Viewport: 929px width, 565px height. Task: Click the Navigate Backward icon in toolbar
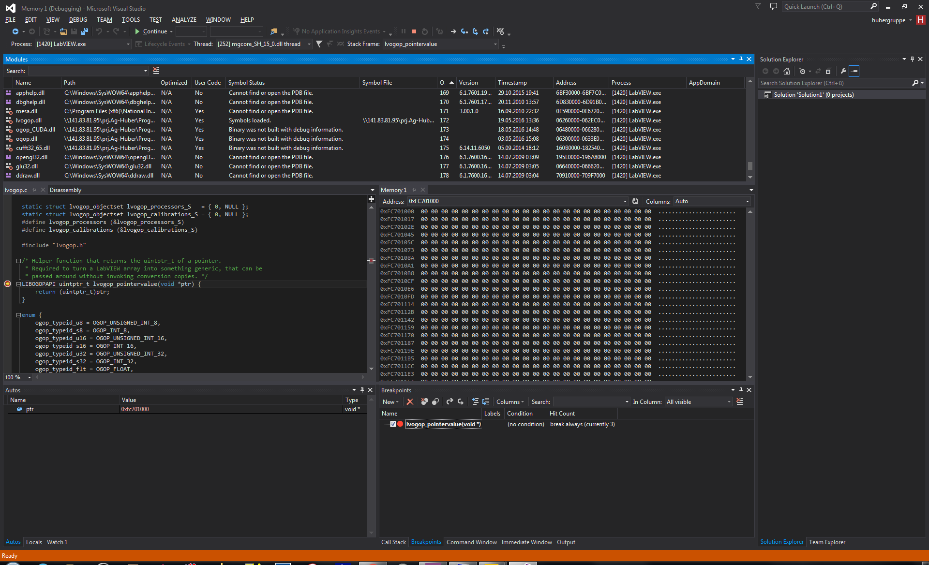pos(15,31)
